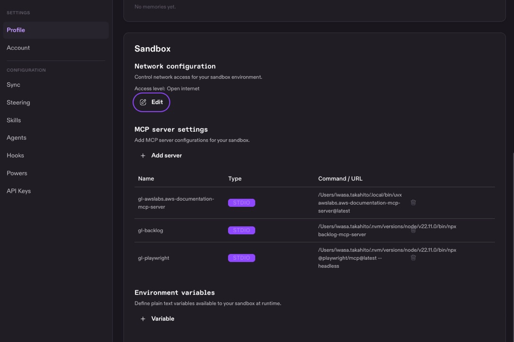The image size is (514, 342).
Task: Click the MCP server settings heading
Action: tap(171, 129)
